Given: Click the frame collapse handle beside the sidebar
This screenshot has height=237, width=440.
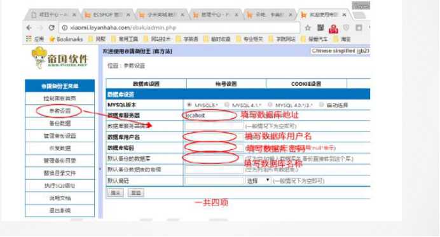Looking at the screenshot, I should click(100, 169).
